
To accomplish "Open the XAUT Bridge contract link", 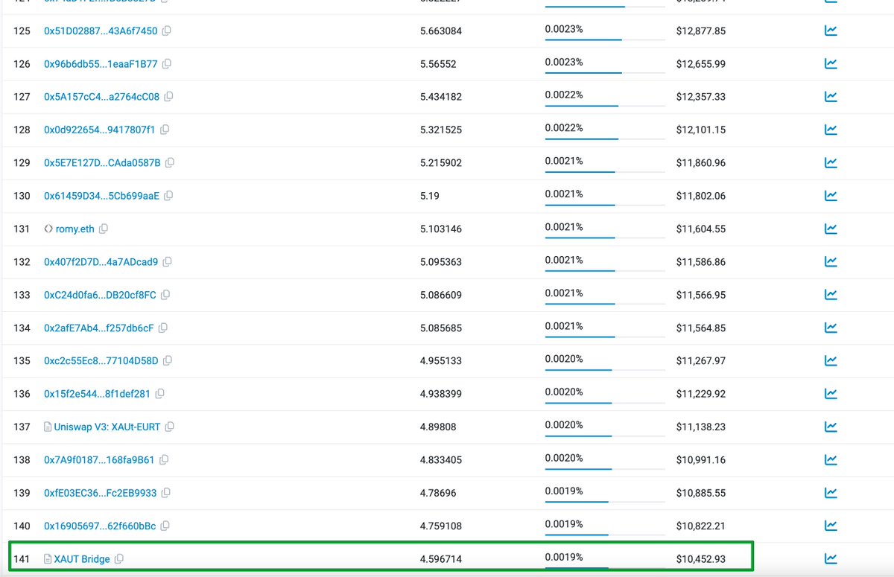I will pos(82,558).
